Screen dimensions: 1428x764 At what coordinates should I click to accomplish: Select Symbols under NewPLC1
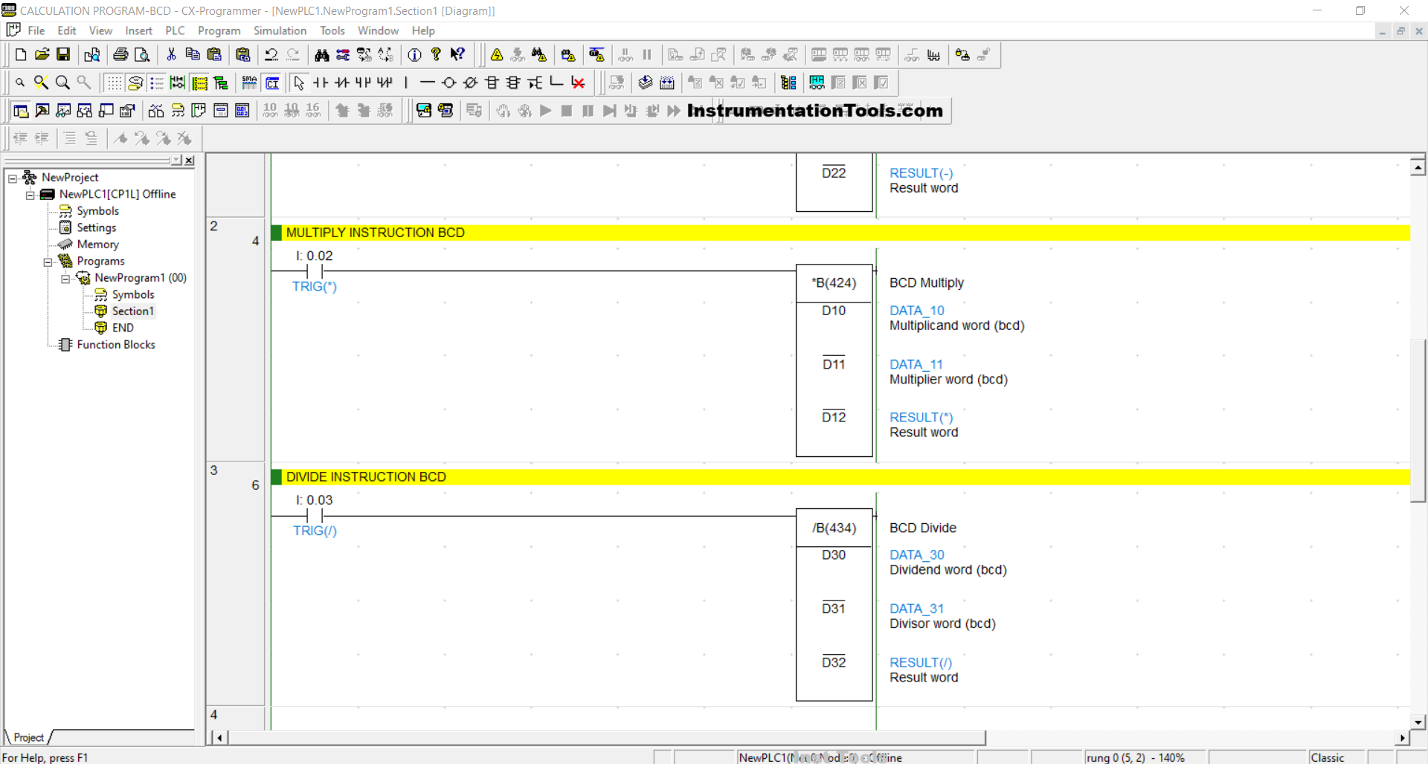(x=97, y=211)
